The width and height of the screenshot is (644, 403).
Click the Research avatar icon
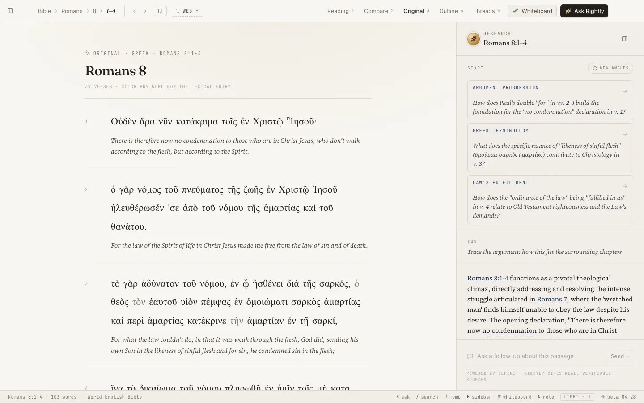[474, 39]
